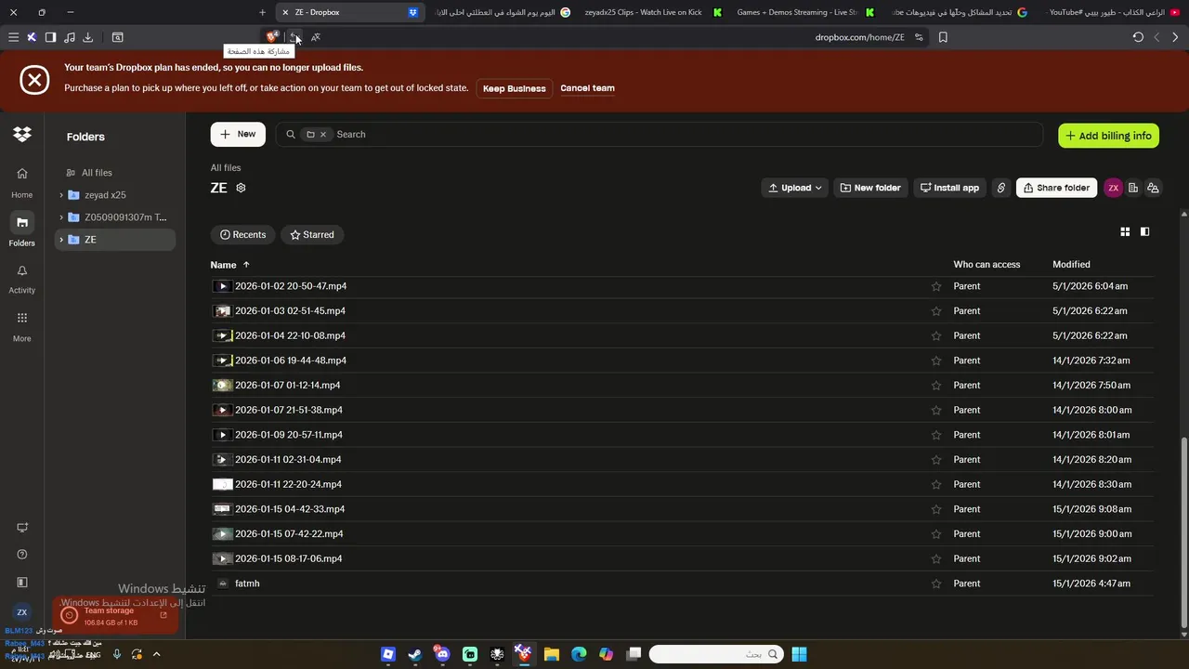The height and width of the screenshot is (669, 1189).
Task: Star the file 2026-01-07 01-12-14.mp4
Action: 936,386
